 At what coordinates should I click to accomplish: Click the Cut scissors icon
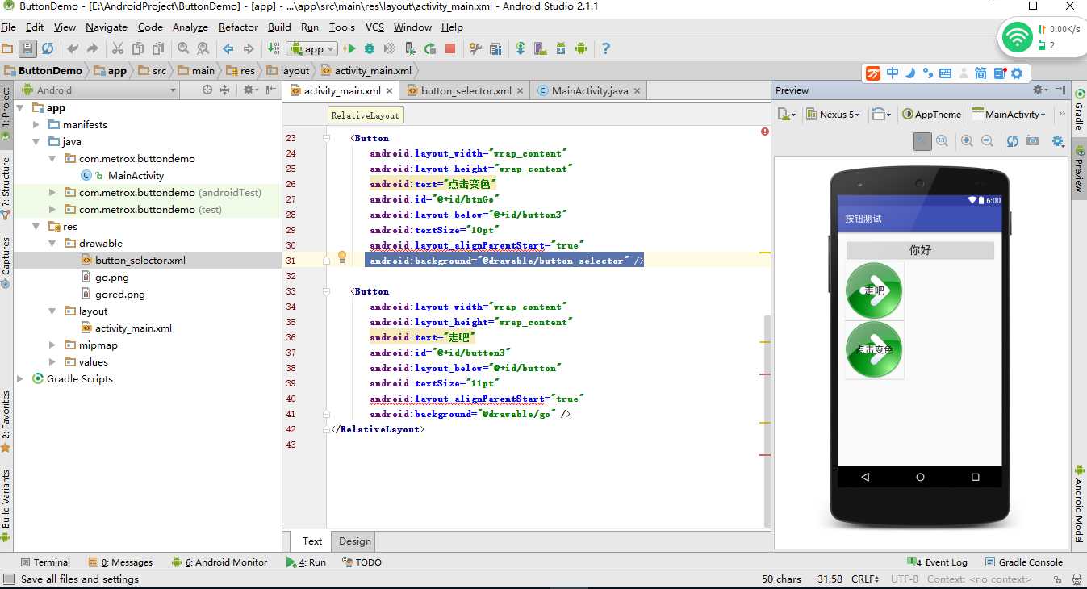tap(118, 48)
